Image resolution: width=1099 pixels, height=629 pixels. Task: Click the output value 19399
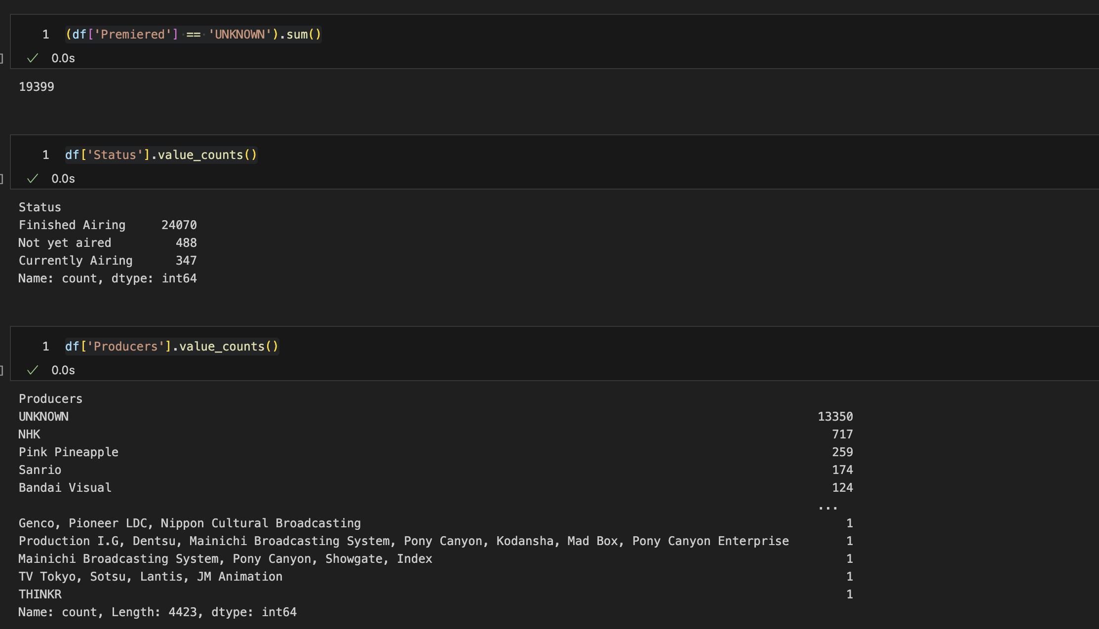point(37,87)
